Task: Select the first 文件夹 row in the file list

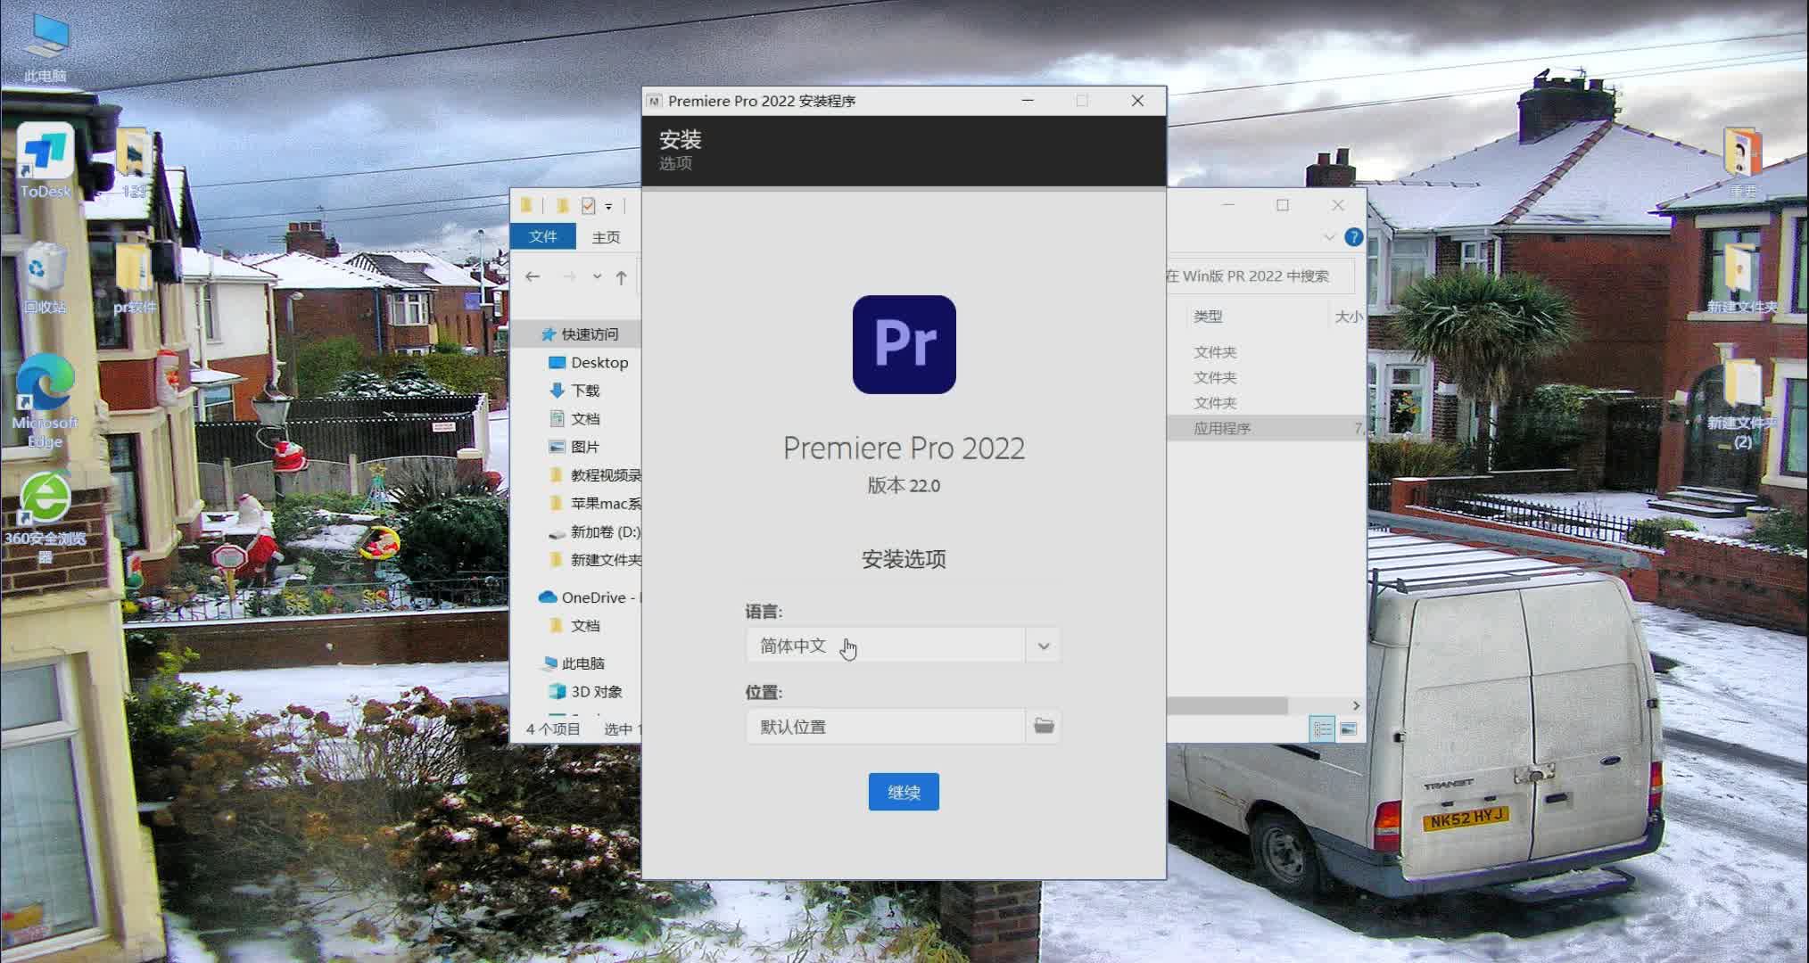Action: tap(1266, 352)
